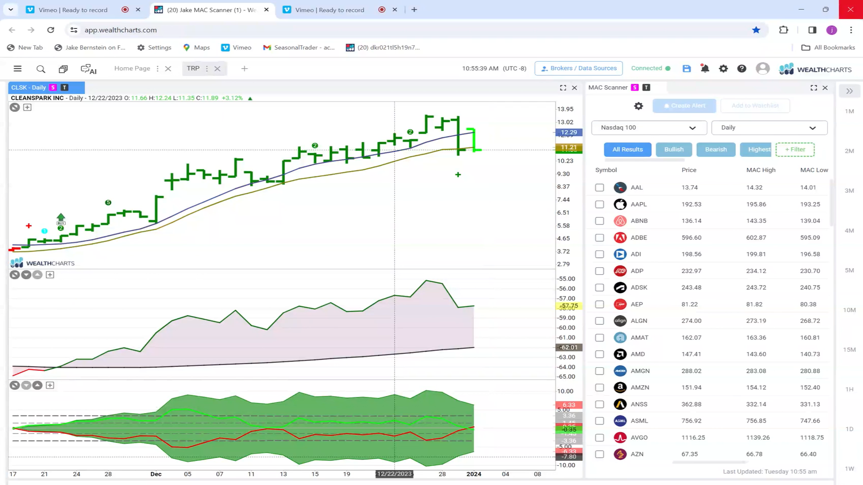
Task: Tick the ADBE row checkbox
Action: click(600, 238)
